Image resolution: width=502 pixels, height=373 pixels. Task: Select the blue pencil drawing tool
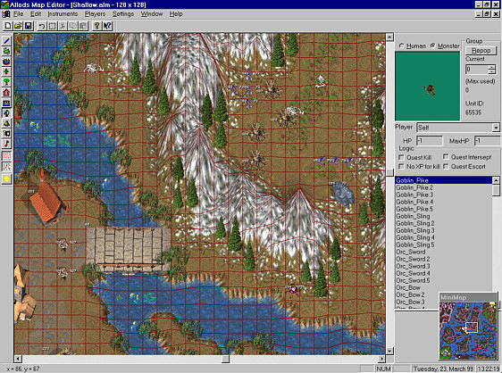[x=7, y=41]
